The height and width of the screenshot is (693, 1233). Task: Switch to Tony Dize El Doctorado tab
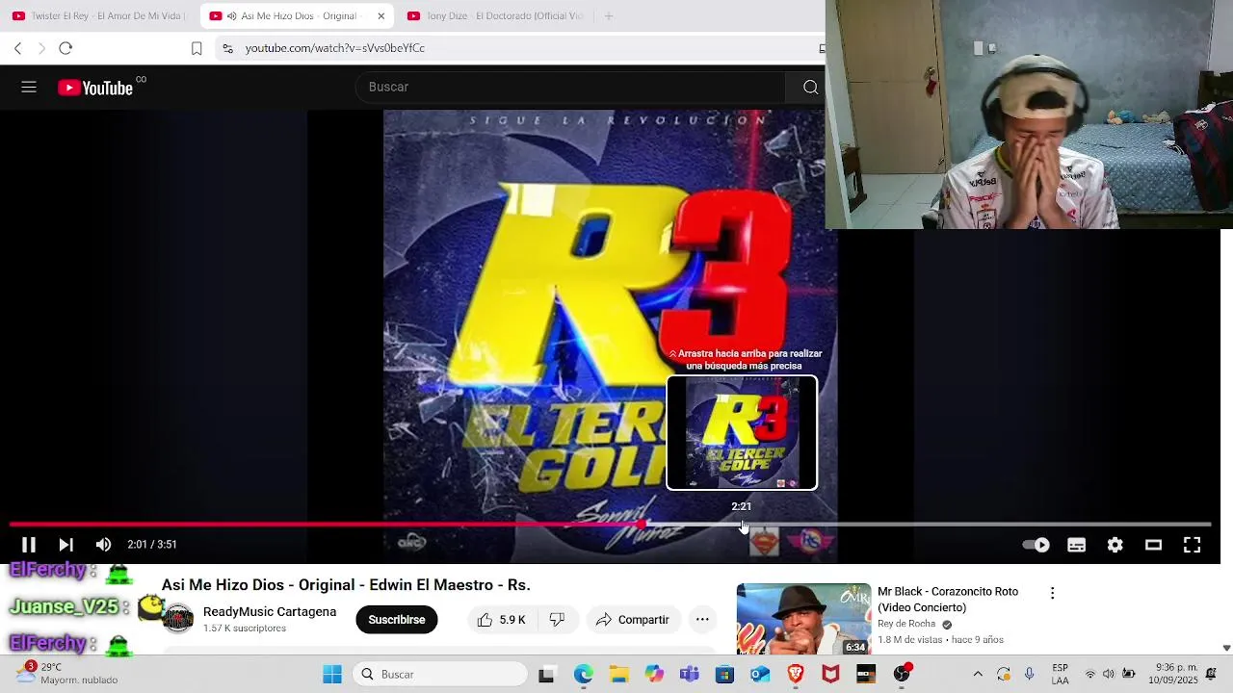pos(494,15)
